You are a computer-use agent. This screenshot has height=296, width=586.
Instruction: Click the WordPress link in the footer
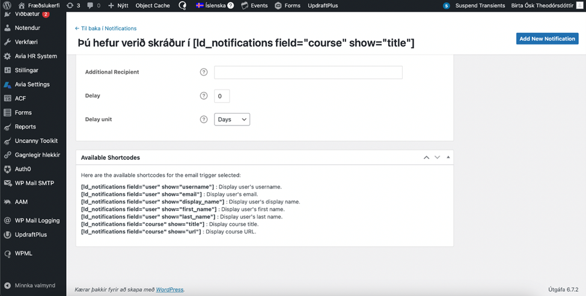(169, 289)
